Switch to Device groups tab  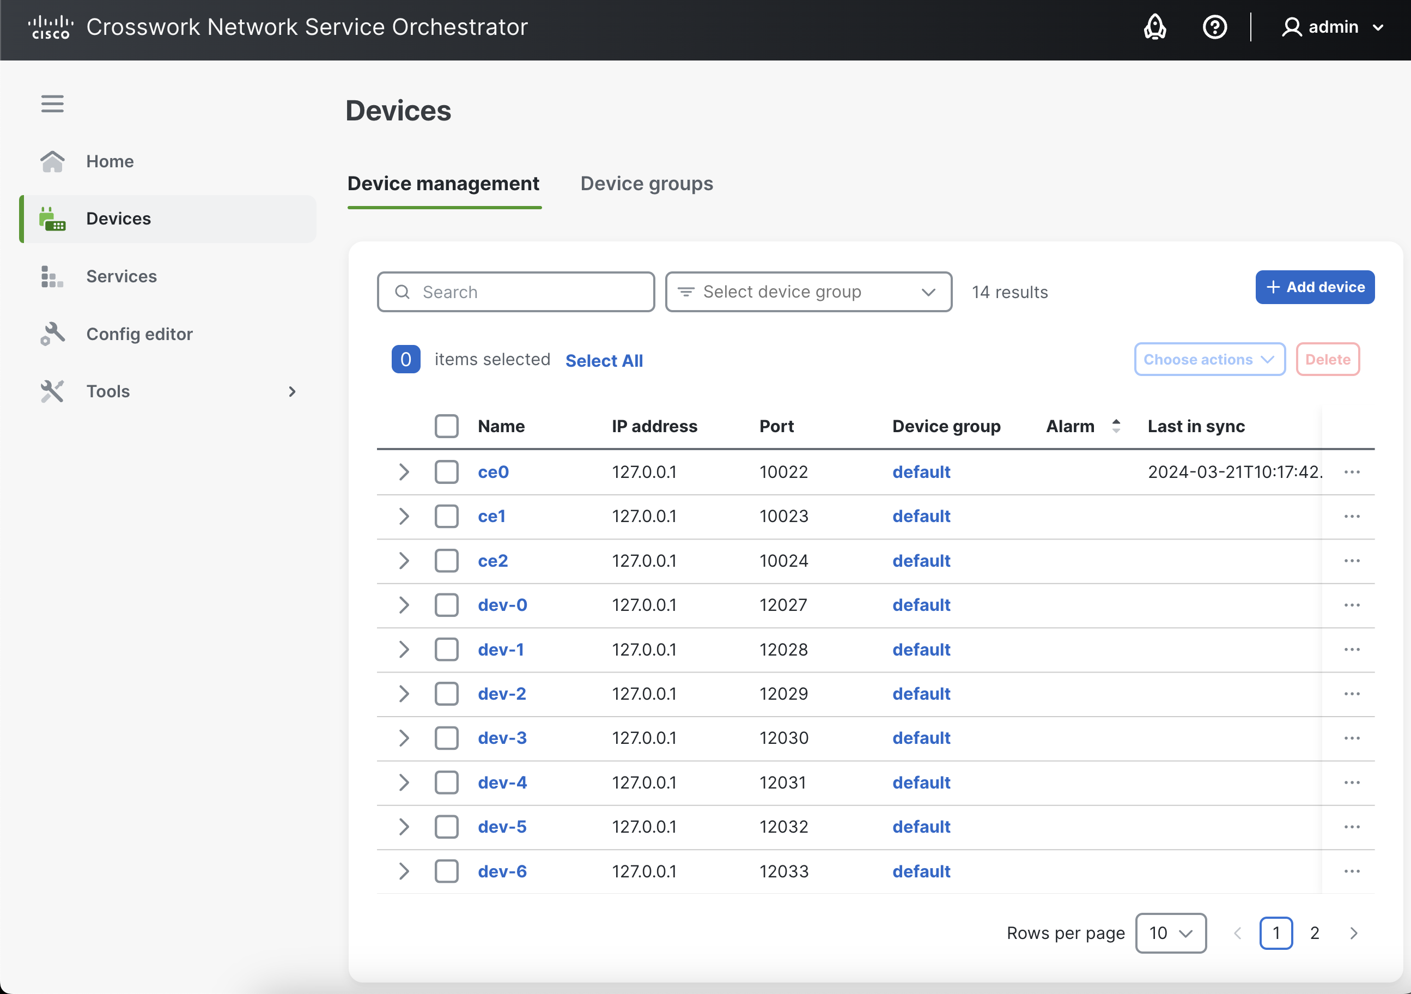coord(647,184)
